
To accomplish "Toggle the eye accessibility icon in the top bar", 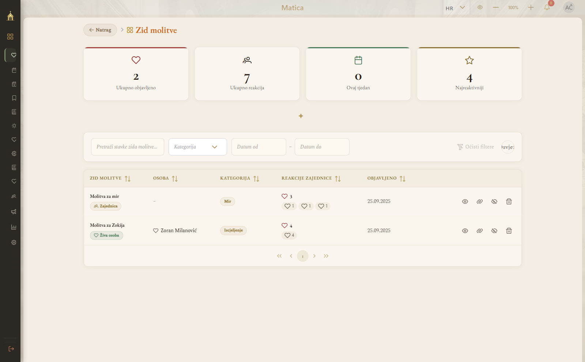I will tap(480, 8).
